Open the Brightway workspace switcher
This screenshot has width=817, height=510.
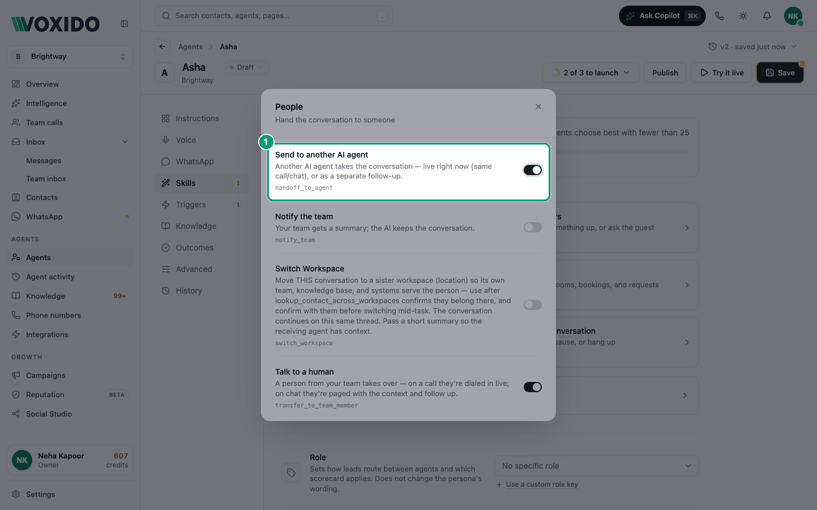(70, 57)
